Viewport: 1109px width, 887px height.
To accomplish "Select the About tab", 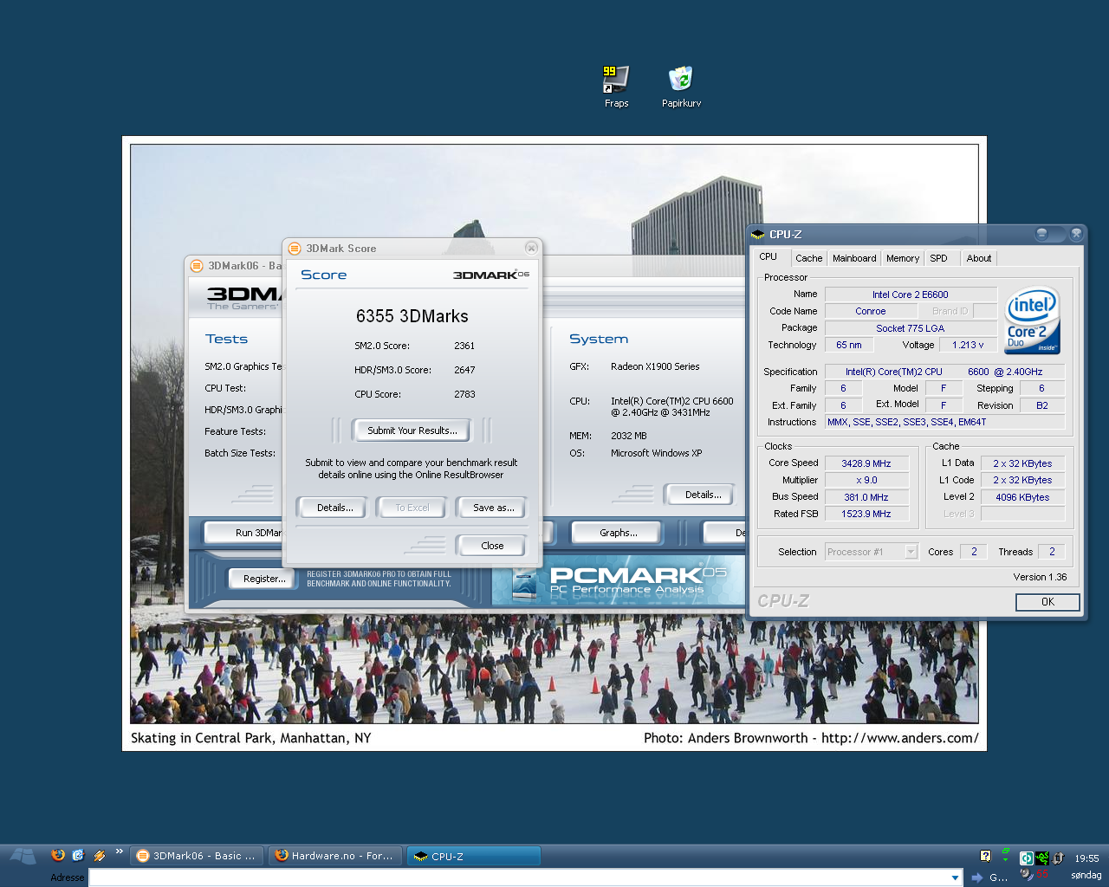I will (x=979, y=258).
